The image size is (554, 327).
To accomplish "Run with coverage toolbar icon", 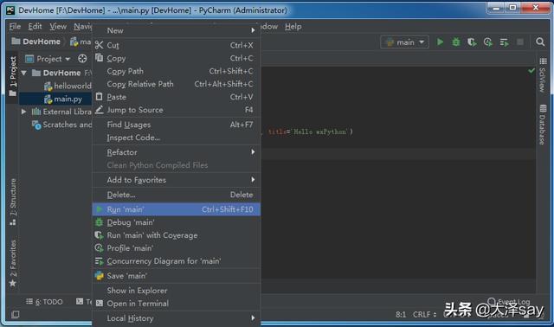I will [472, 42].
